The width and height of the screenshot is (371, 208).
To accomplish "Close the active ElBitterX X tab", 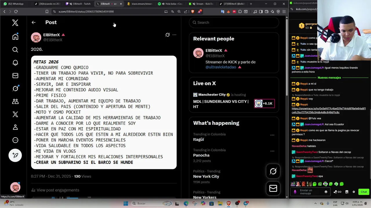I will (121, 4).
